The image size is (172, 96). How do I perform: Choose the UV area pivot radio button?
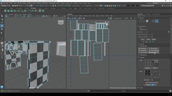pyautogui.click(x=153, y=62)
